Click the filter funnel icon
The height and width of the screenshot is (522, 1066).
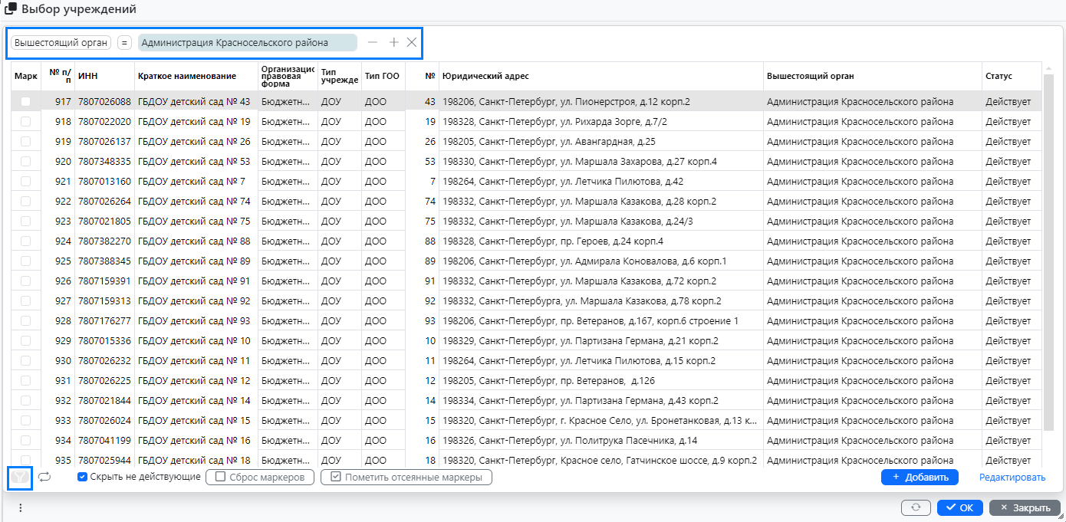[x=20, y=478]
